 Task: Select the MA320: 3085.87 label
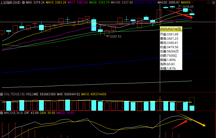169,3
